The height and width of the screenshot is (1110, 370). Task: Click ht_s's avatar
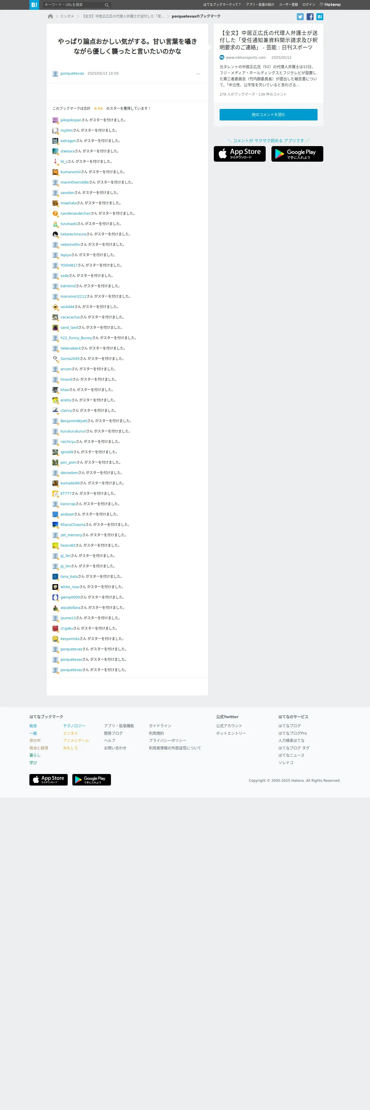click(x=55, y=162)
